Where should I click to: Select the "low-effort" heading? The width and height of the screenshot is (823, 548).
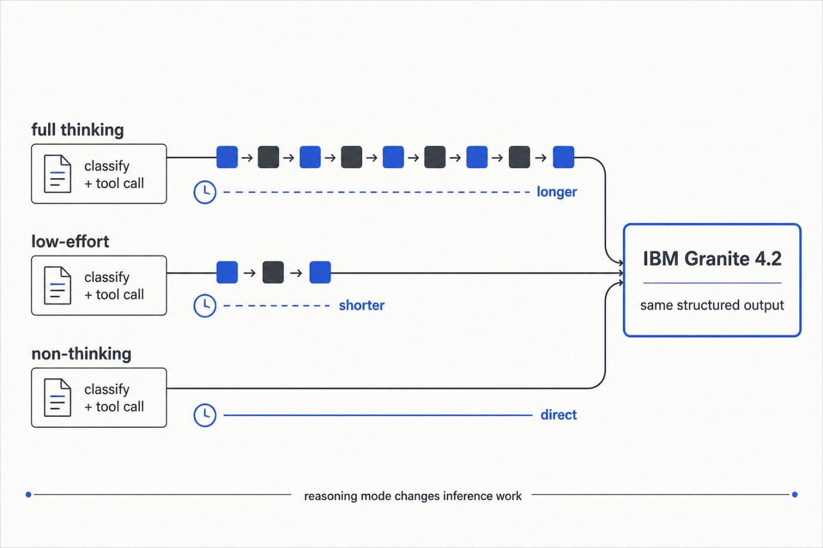point(70,241)
